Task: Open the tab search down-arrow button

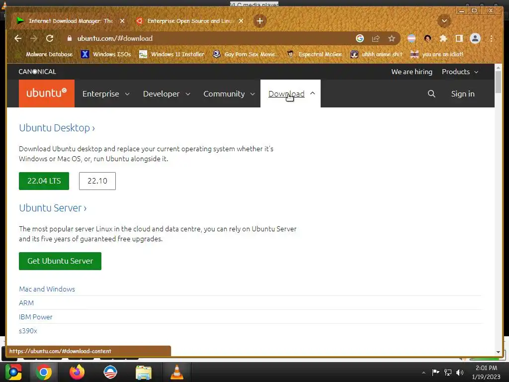Action: (444, 21)
